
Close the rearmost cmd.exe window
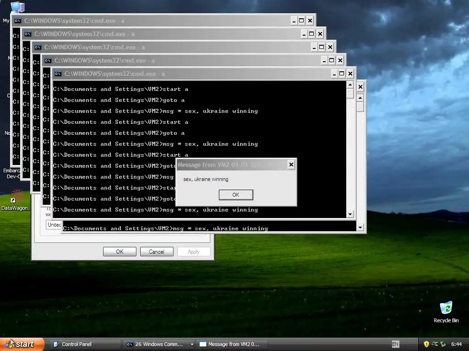[x=310, y=21]
